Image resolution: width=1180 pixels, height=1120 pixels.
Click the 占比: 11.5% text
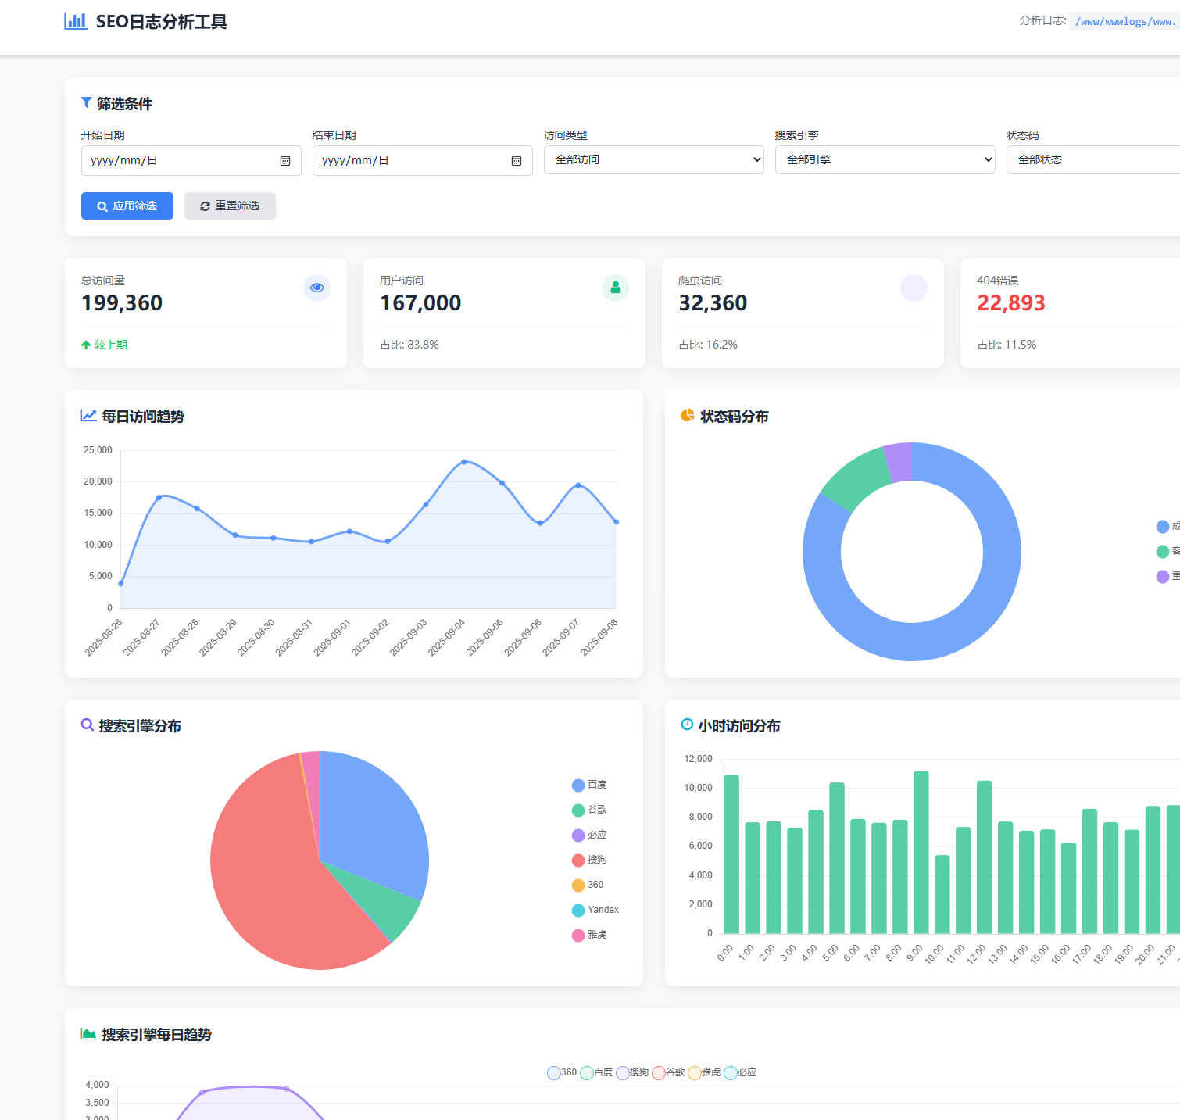pyautogui.click(x=1007, y=345)
